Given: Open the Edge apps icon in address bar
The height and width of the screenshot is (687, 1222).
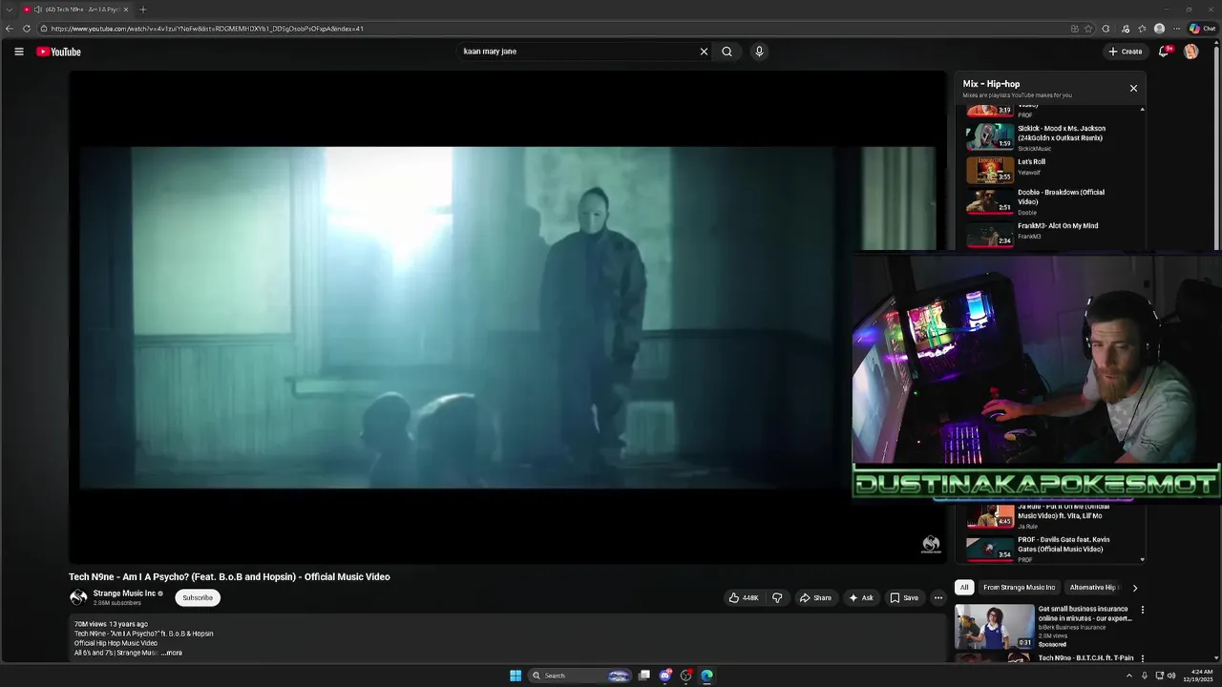Looking at the screenshot, I should 1074,29.
